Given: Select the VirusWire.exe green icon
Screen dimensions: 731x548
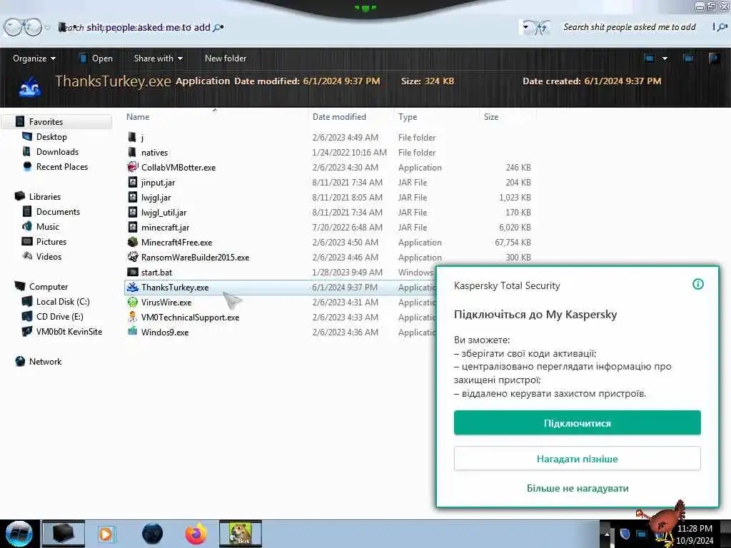Looking at the screenshot, I should pos(133,302).
